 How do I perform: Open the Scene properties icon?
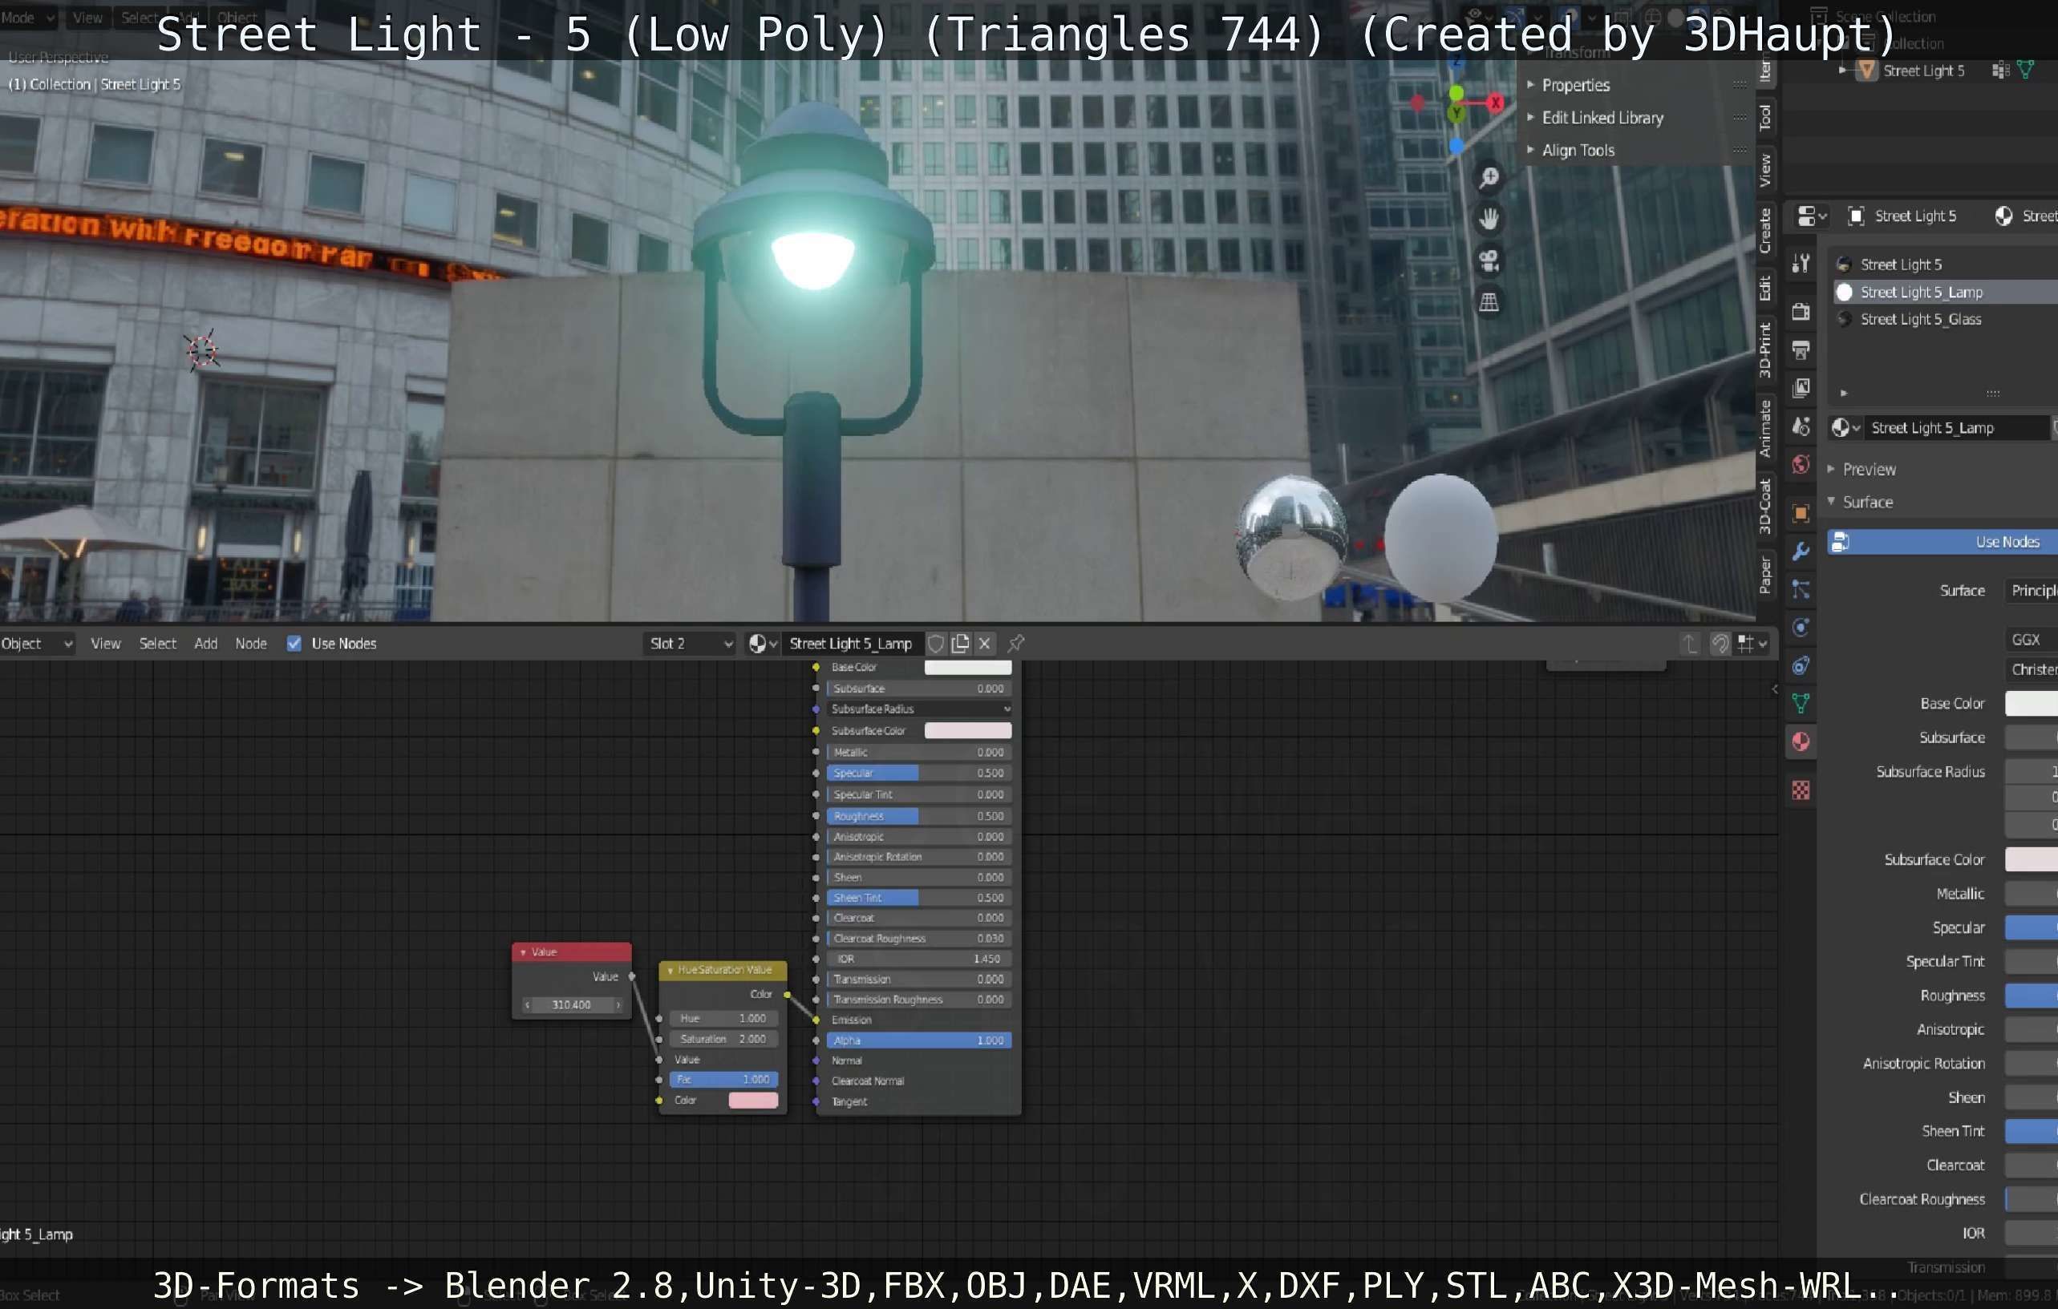click(1801, 426)
